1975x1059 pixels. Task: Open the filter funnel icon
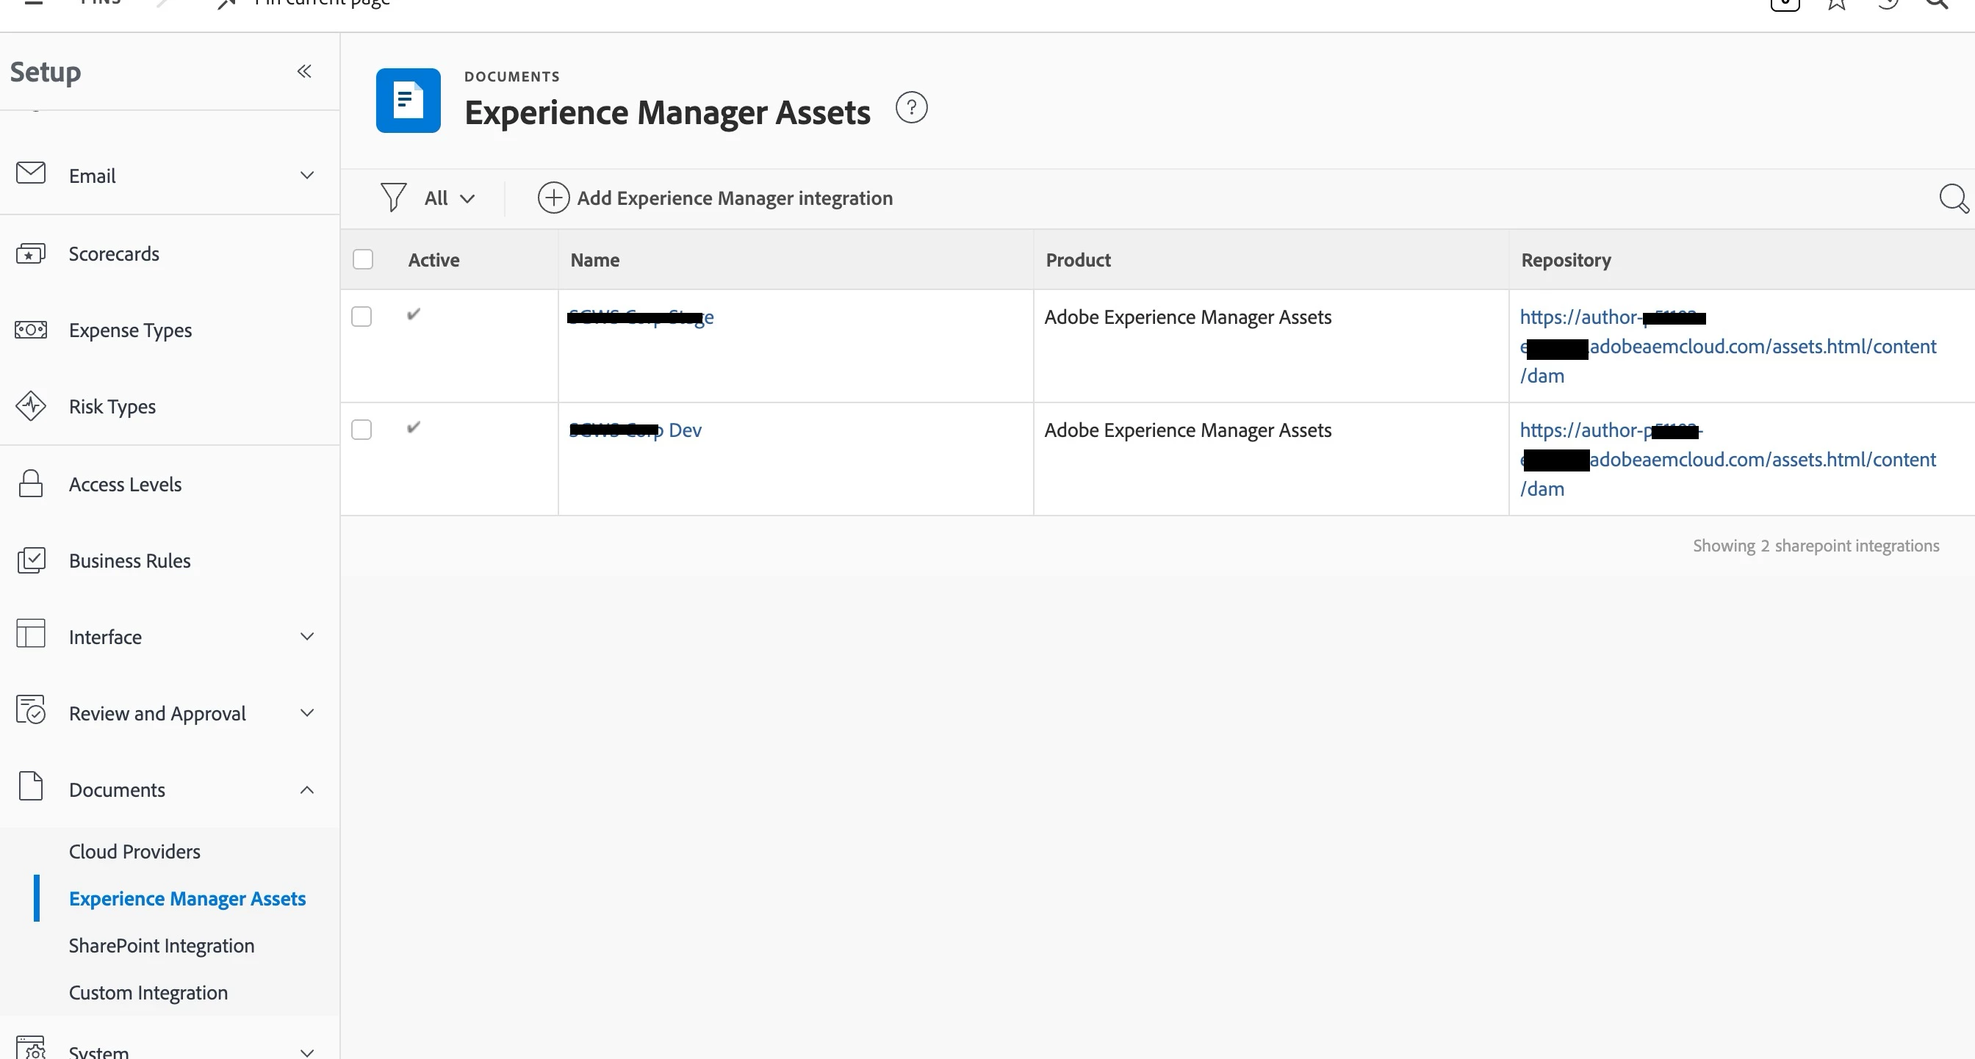click(393, 198)
